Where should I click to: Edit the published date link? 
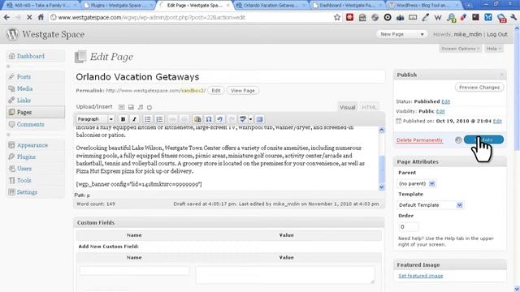(x=497, y=121)
